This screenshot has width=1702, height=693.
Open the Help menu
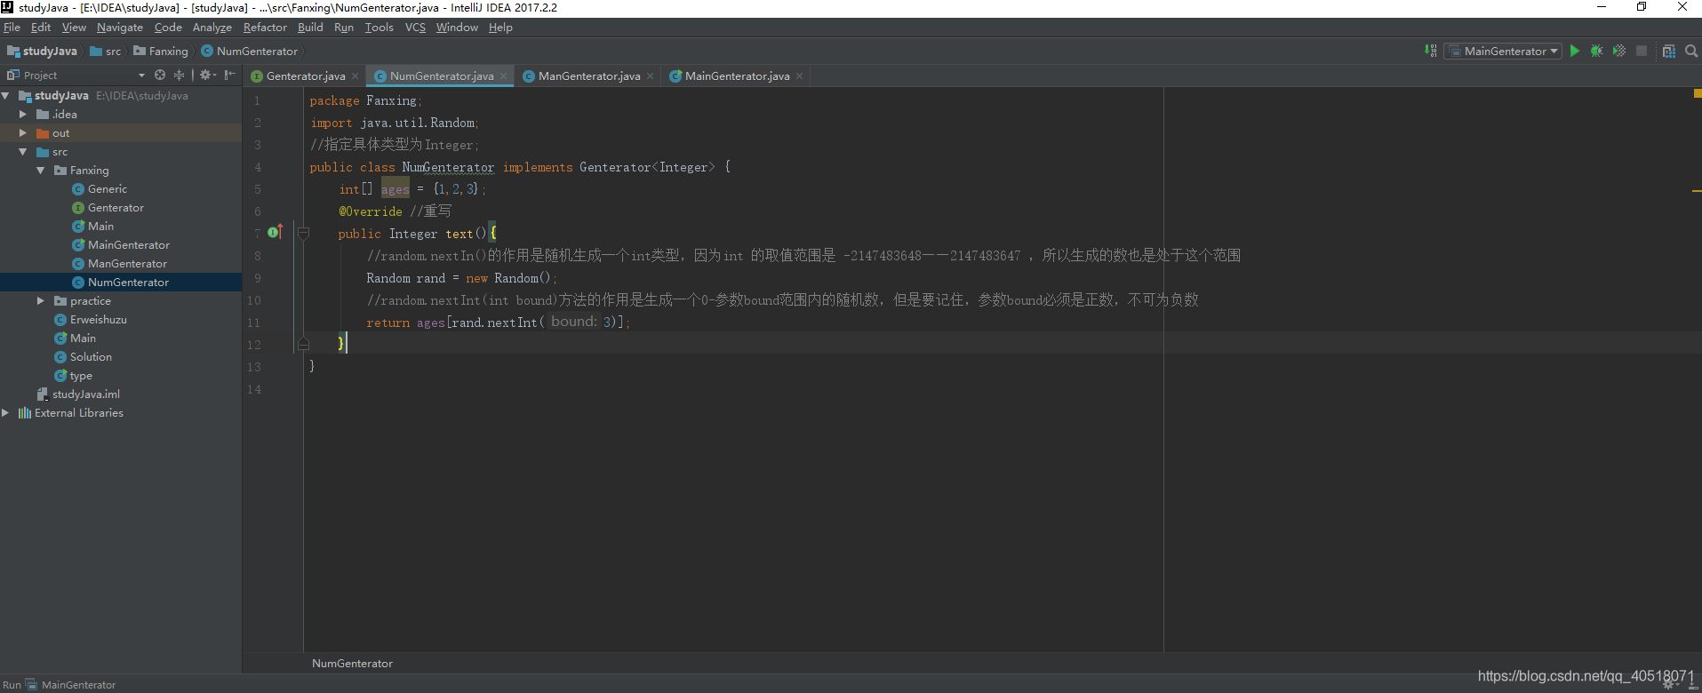500,28
